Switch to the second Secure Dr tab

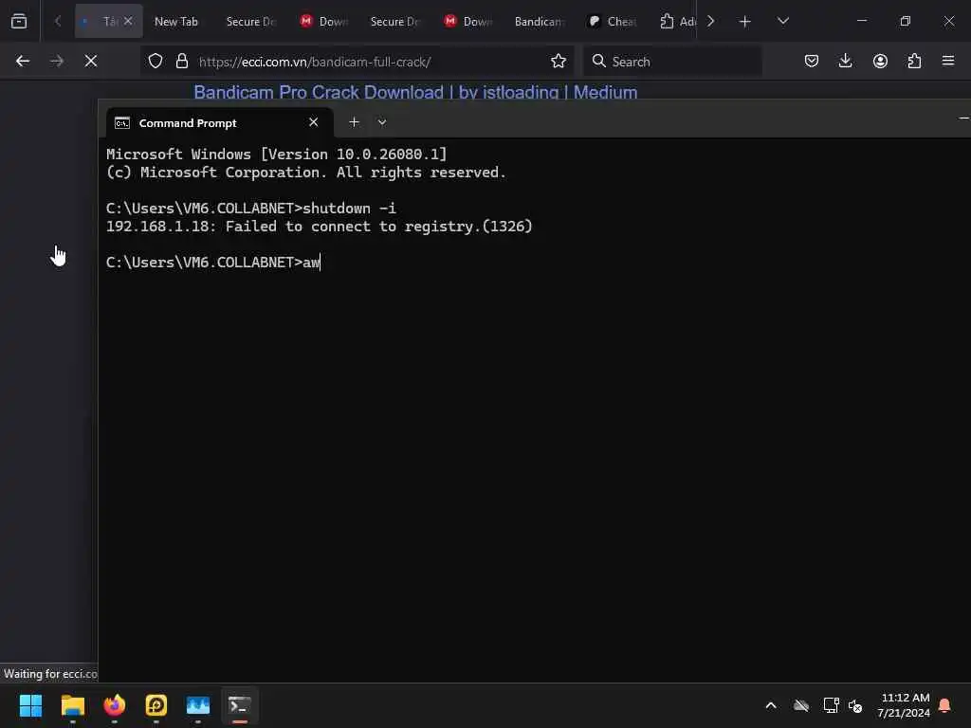(395, 22)
